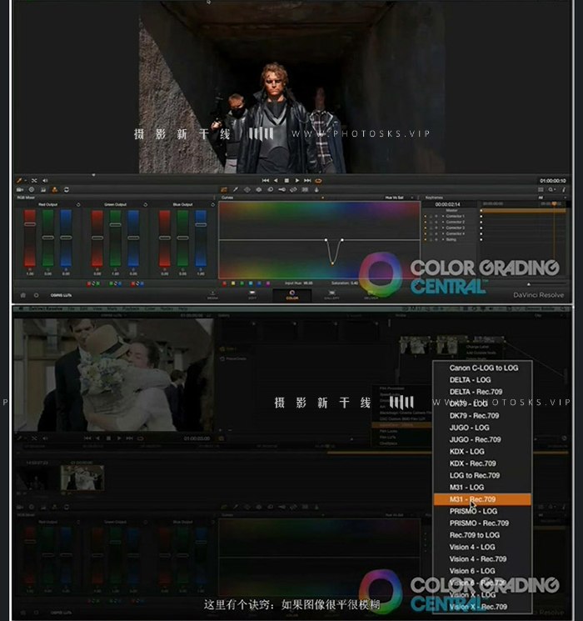
Task: Open the Key palette in upper window
Action: tap(282, 190)
